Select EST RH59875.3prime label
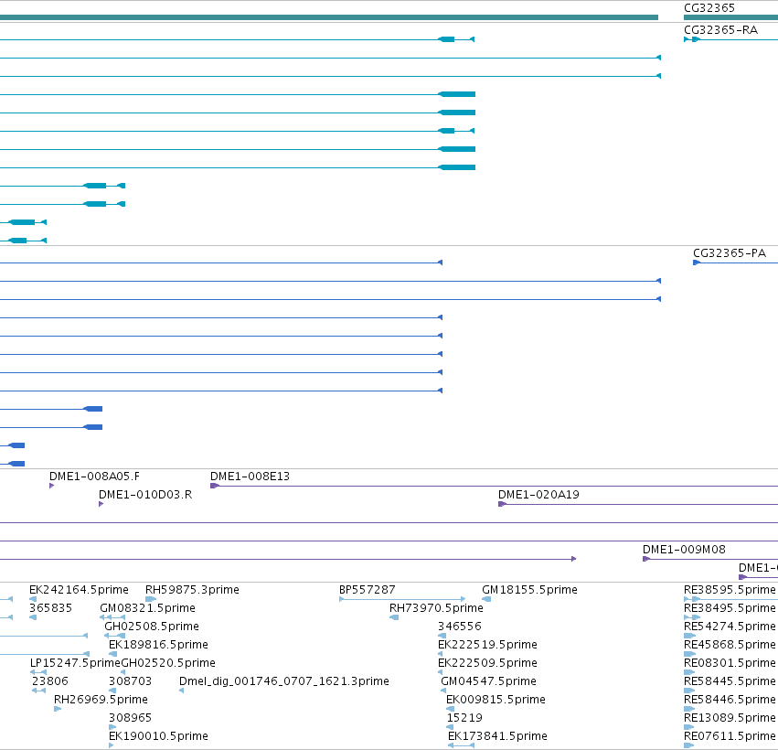Screen dimensions: 778x750 pos(192,590)
